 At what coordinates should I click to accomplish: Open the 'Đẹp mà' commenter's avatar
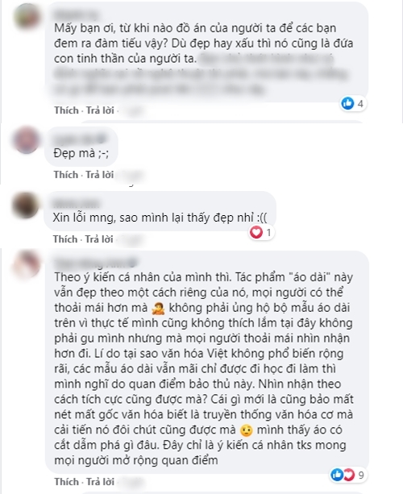pyautogui.click(x=27, y=140)
